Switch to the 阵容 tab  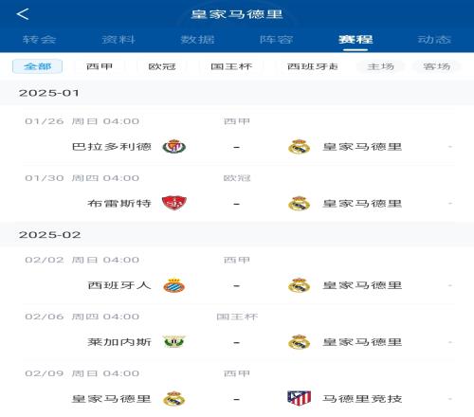coord(276,40)
